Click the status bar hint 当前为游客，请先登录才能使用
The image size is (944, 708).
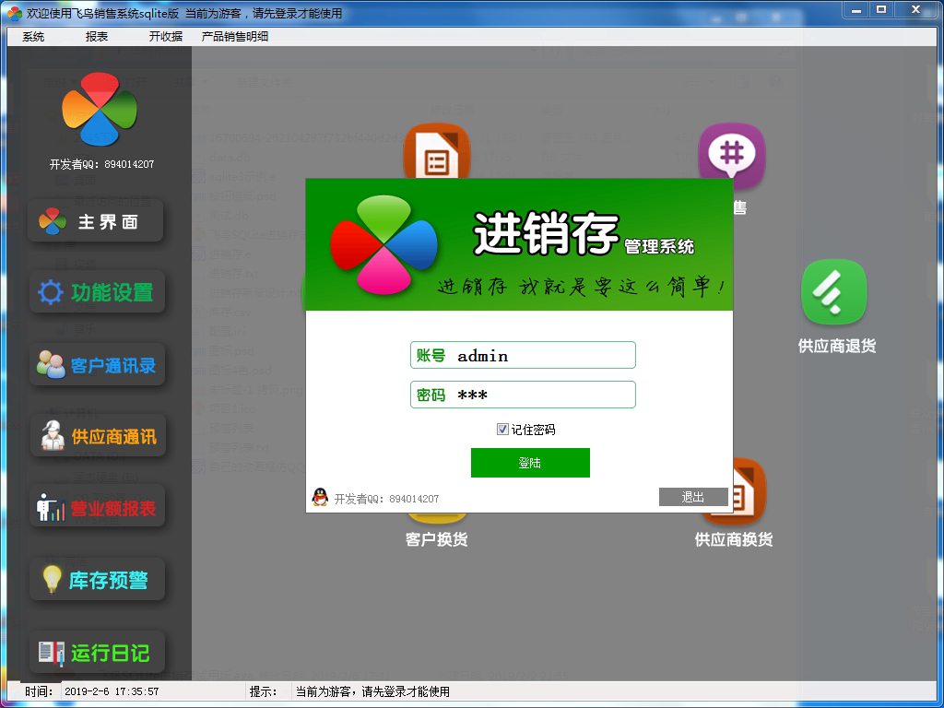click(372, 691)
